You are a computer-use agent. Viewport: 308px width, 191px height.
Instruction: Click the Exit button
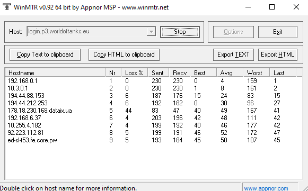(278, 32)
